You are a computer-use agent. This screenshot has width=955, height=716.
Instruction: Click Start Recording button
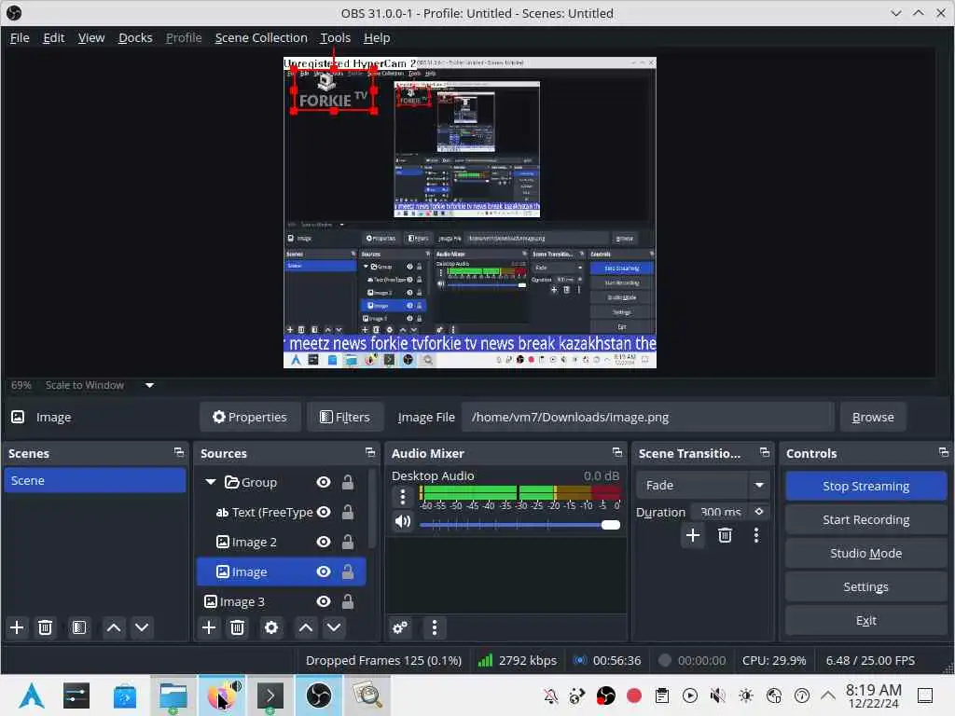pyautogui.click(x=866, y=520)
